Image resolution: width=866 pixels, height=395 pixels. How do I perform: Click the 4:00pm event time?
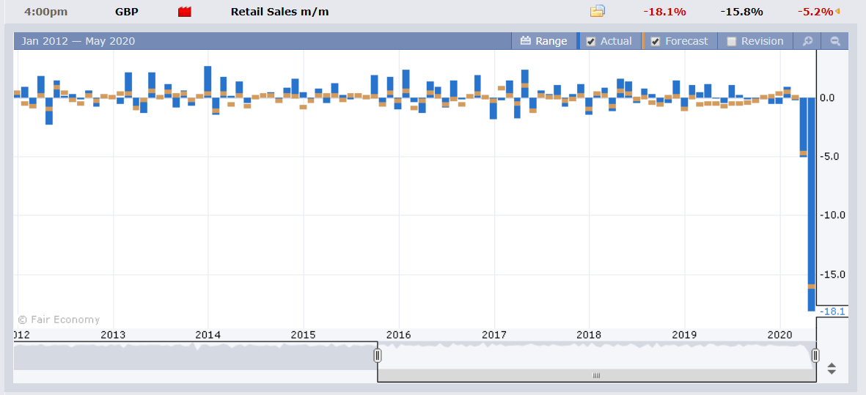click(46, 12)
